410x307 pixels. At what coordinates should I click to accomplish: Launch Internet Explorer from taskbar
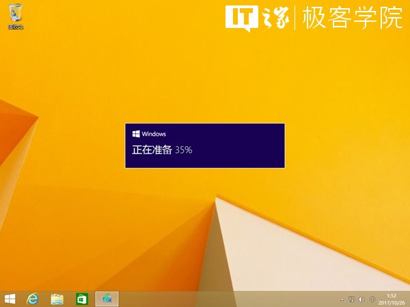pyautogui.click(x=32, y=299)
